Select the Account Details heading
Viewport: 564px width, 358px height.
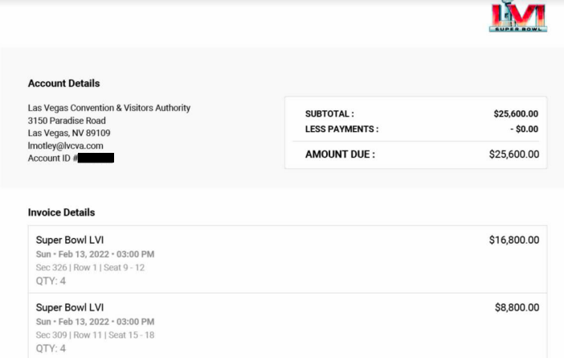pyautogui.click(x=63, y=83)
